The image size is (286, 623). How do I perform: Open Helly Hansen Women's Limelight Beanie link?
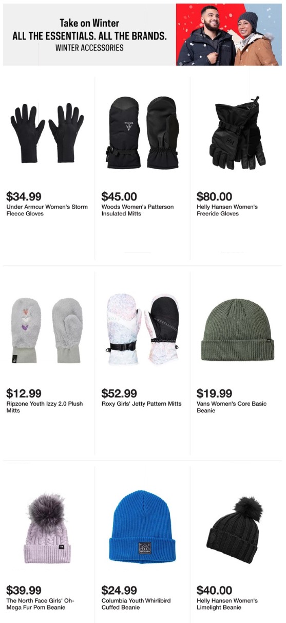pyautogui.click(x=227, y=604)
